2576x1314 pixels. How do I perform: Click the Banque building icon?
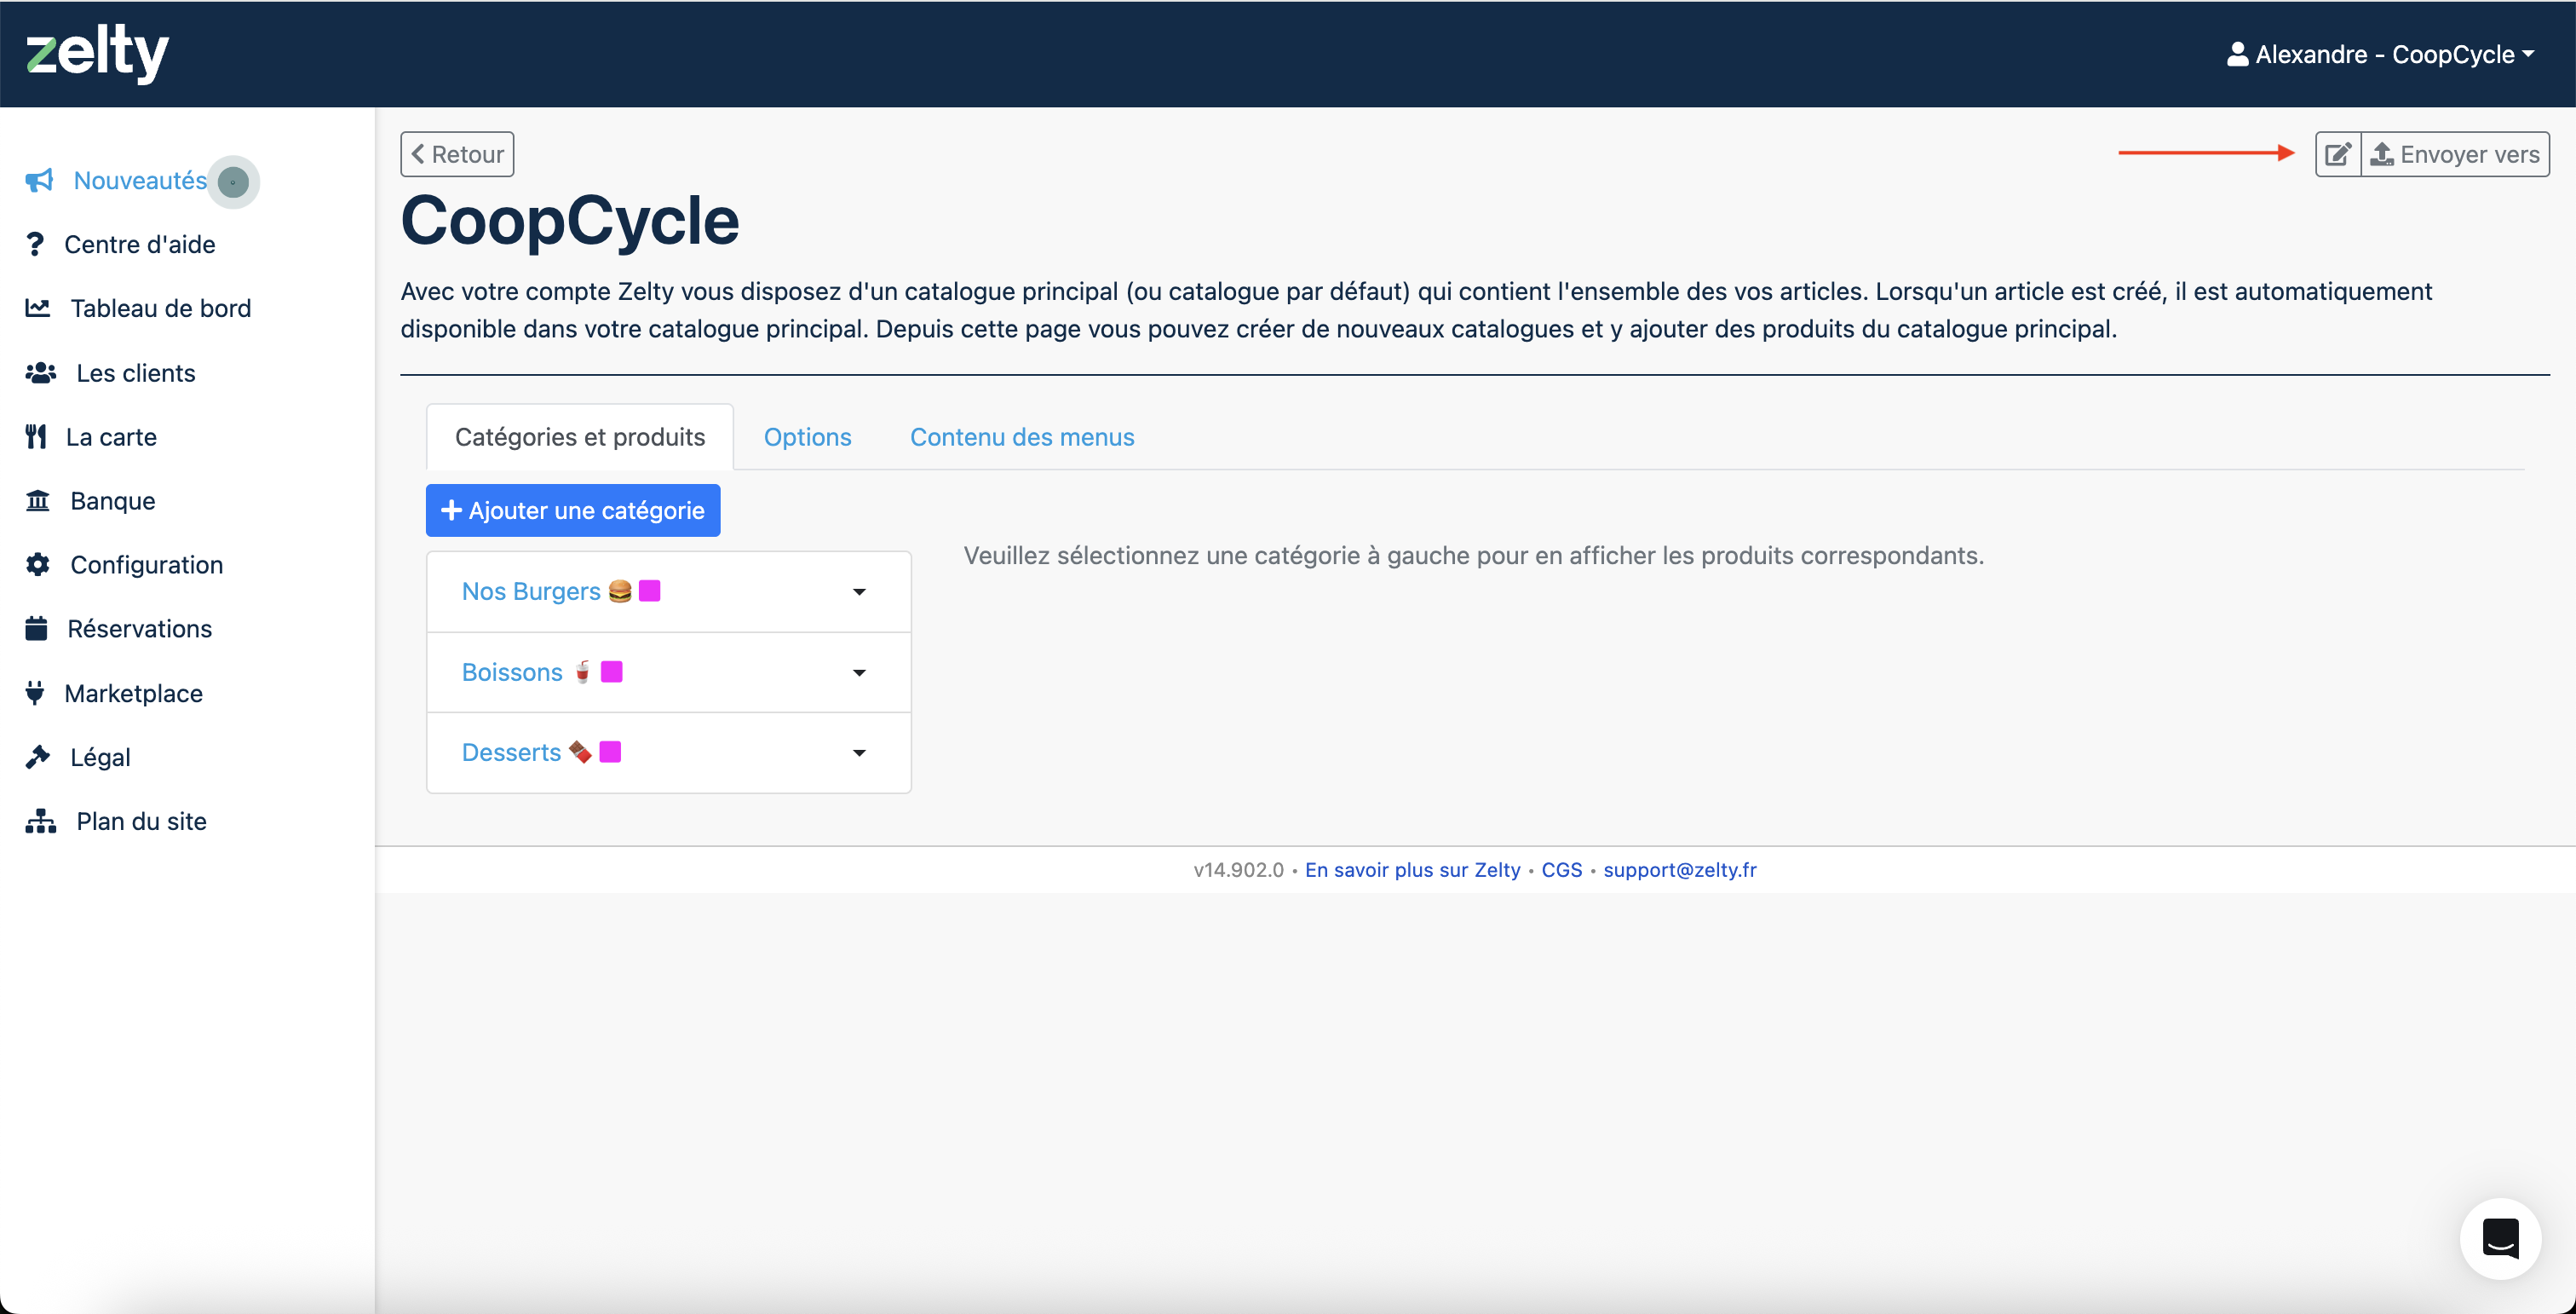(x=38, y=501)
